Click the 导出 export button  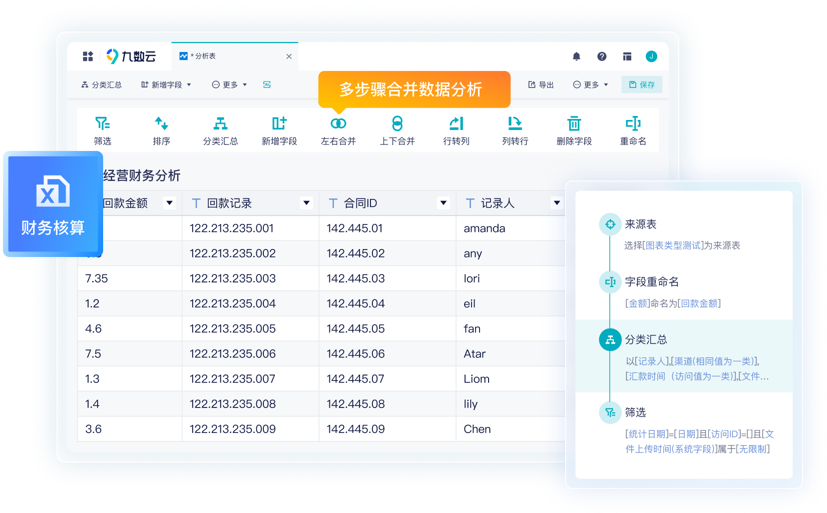pos(541,85)
